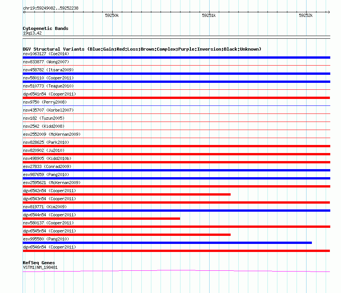Click the dgv6543n54 (Cooper2011) label
The width and height of the screenshot is (341, 293).
coord(49,199)
